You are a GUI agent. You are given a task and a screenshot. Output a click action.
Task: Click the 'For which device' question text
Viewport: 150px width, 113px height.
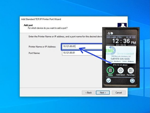point(48,28)
